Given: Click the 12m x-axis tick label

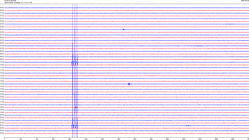Looking at the screenshot, I should [x=102, y=139].
